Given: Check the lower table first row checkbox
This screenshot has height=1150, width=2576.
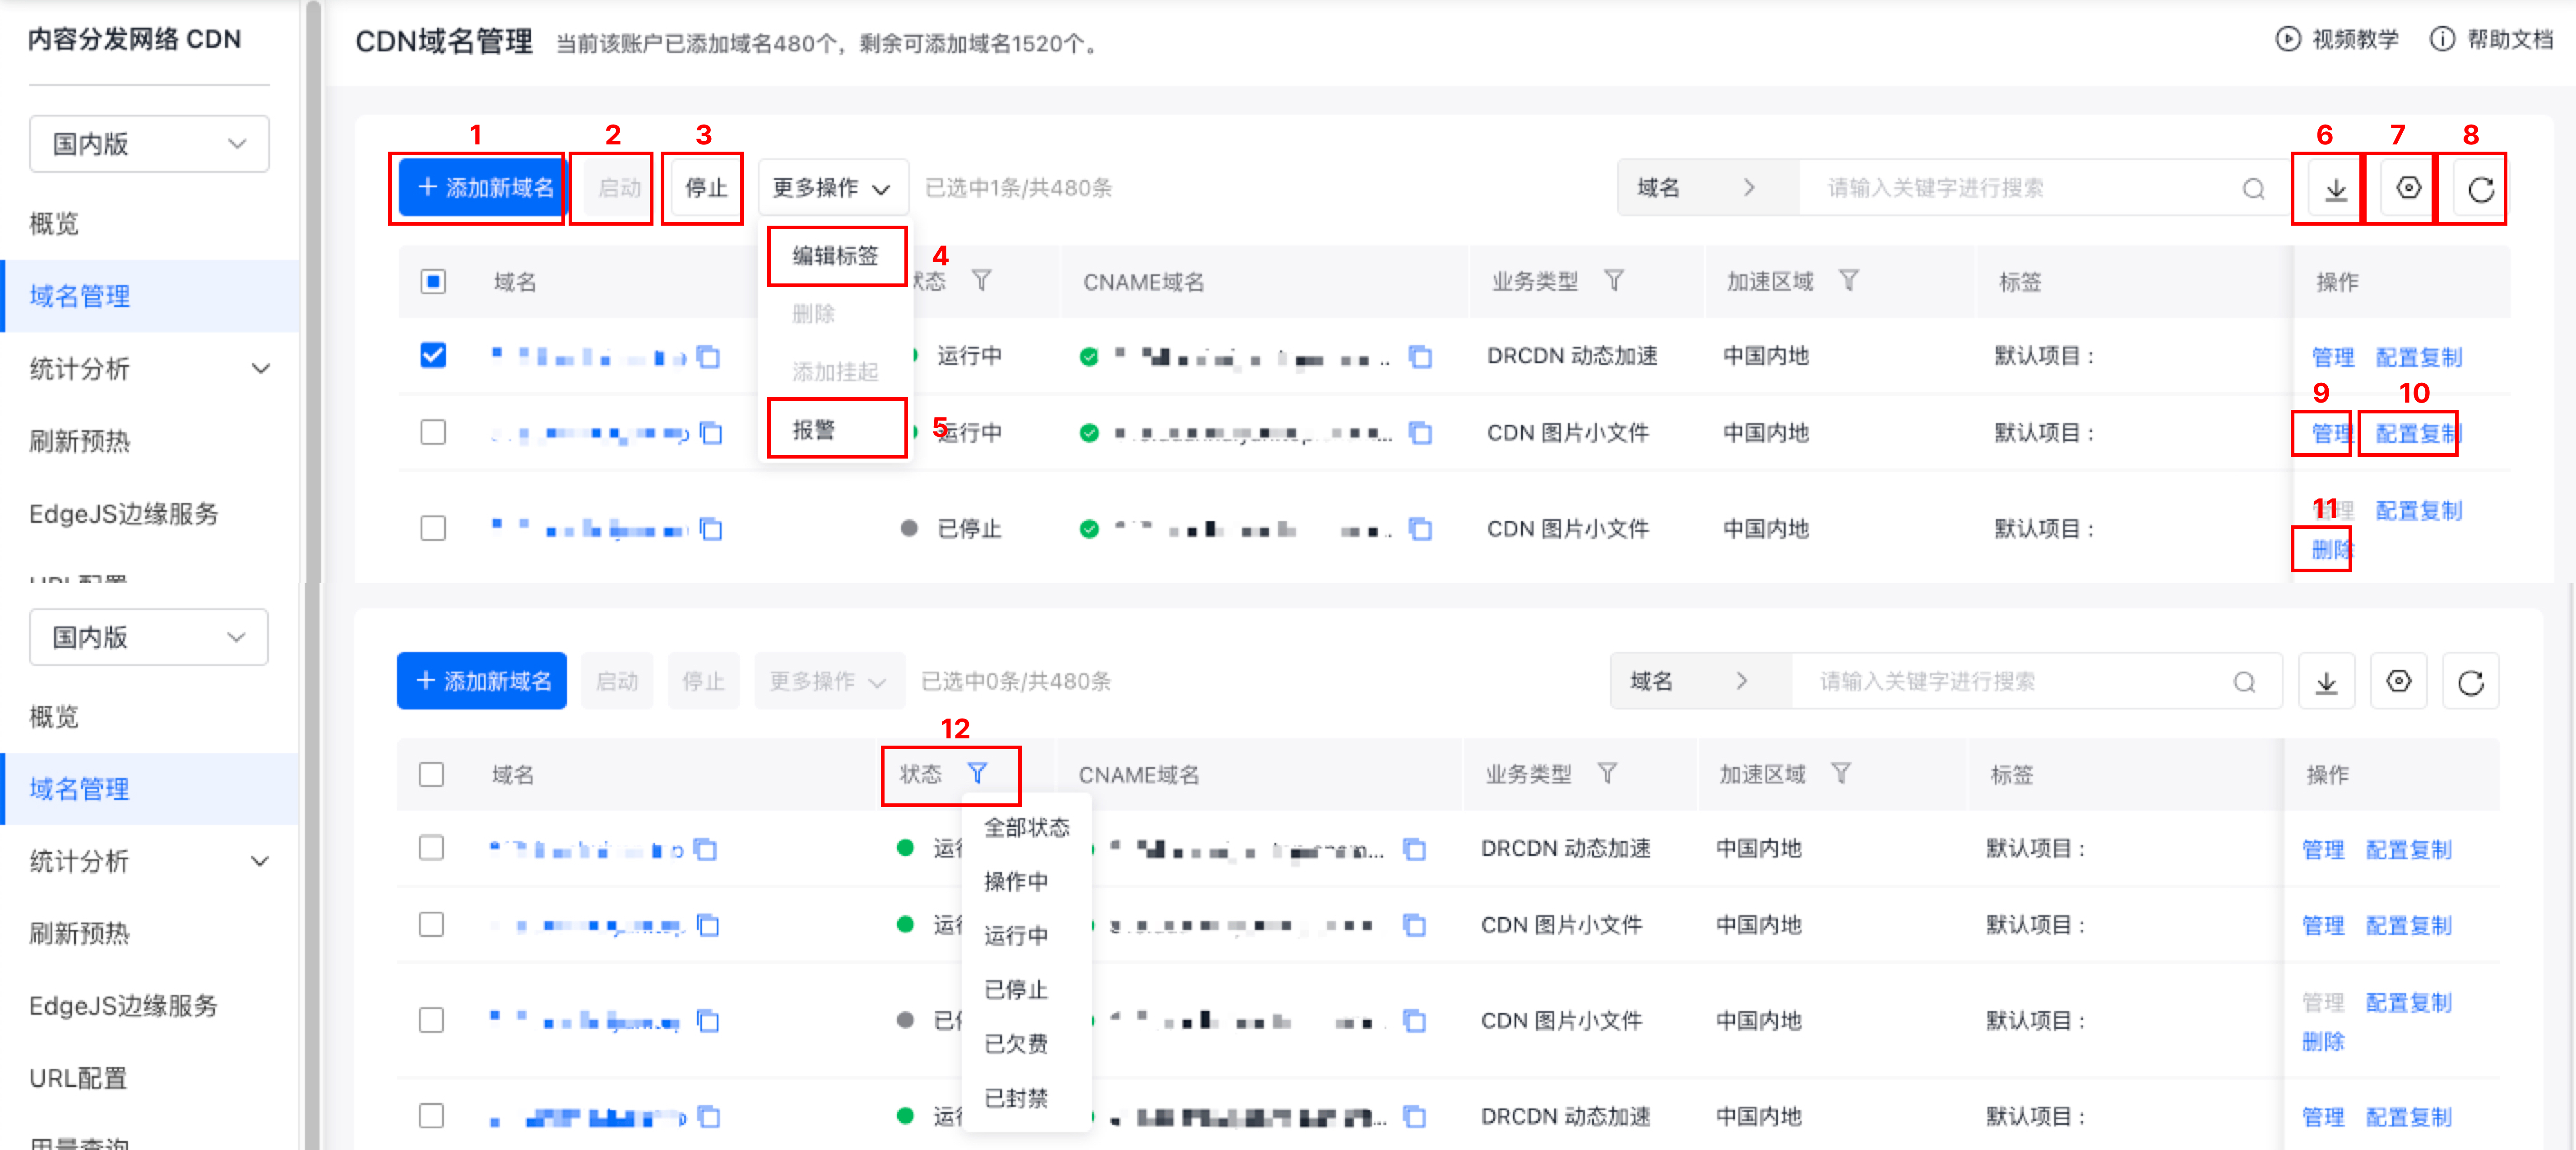Looking at the screenshot, I should 431,848.
